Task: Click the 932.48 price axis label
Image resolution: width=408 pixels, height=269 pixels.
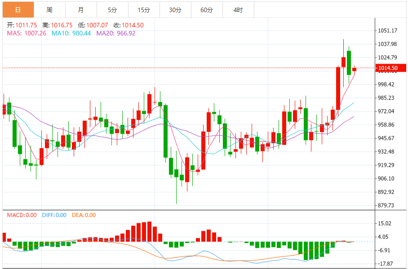Action: pos(386,152)
